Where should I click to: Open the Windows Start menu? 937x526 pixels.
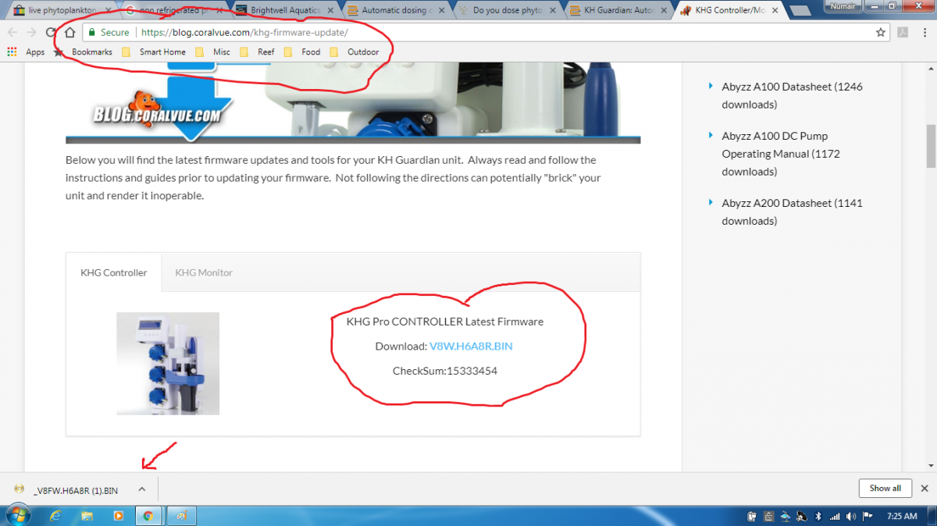coord(17,515)
